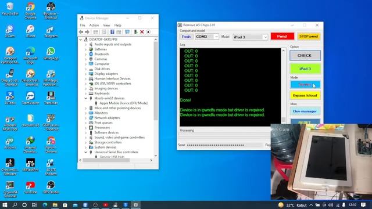This screenshot has width=372, height=209.
Task: Open 3uTools desktop icon
Action: point(10,98)
